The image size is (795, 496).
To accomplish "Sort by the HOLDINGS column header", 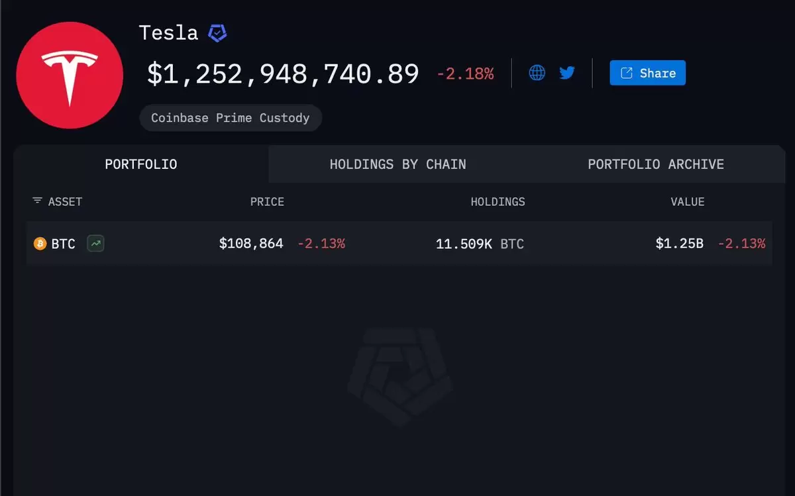I will (x=498, y=202).
